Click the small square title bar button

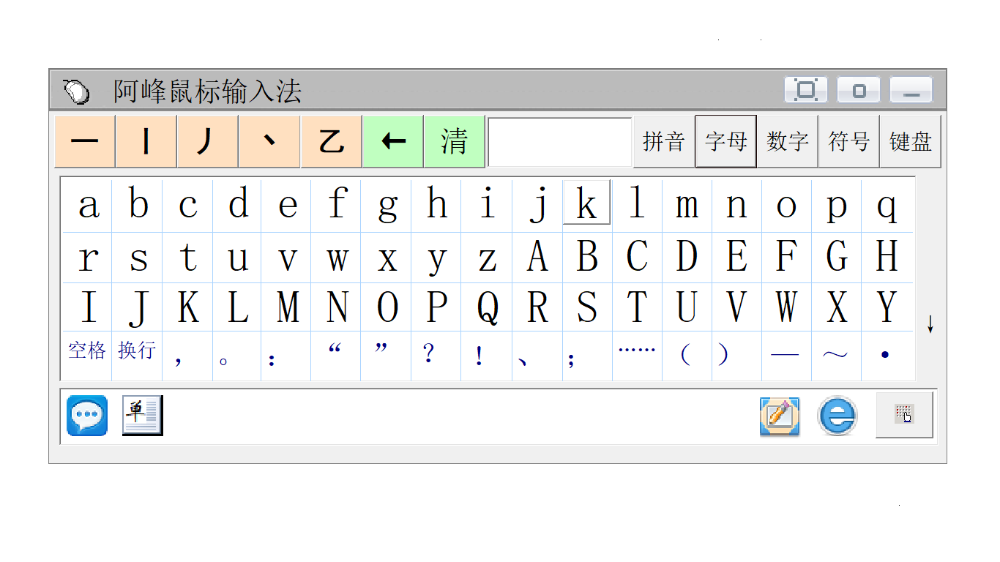point(859,90)
